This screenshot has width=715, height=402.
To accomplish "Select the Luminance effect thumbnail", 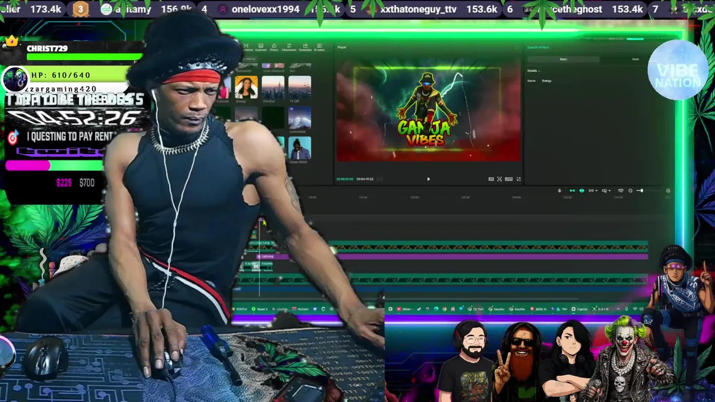I will 299,117.
